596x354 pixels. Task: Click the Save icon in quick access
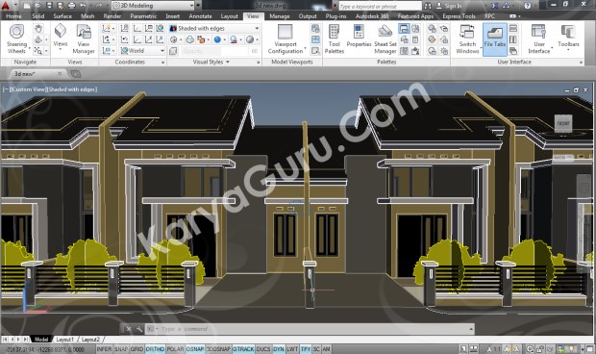click(x=49, y=6)
